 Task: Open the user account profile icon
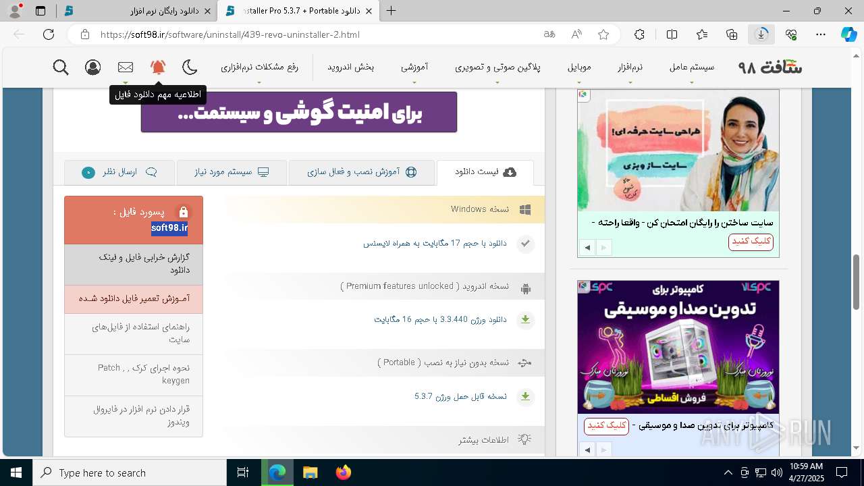93,67
